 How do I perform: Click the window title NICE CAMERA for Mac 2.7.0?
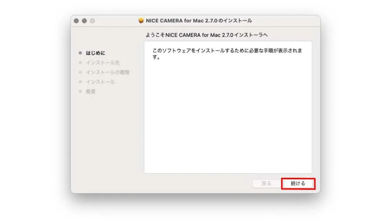pyautogui.click(x=199, y=21)
